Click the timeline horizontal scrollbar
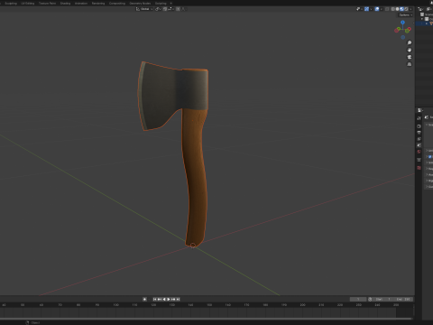Image resolution: width=433 pixels, height=325 pixels. click(x=206, y=319)
